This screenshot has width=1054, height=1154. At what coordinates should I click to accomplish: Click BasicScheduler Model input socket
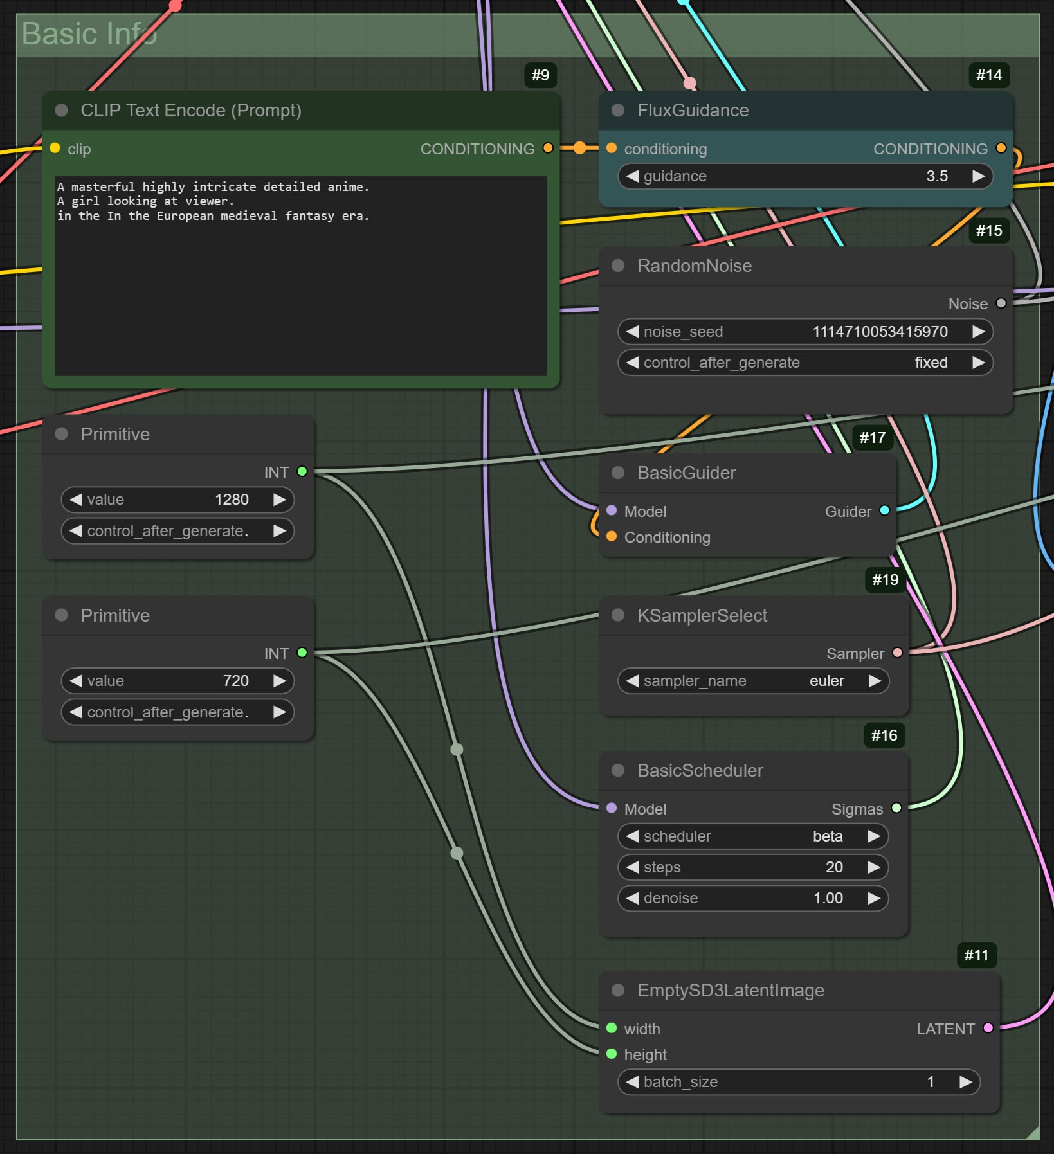coord(612,809)
